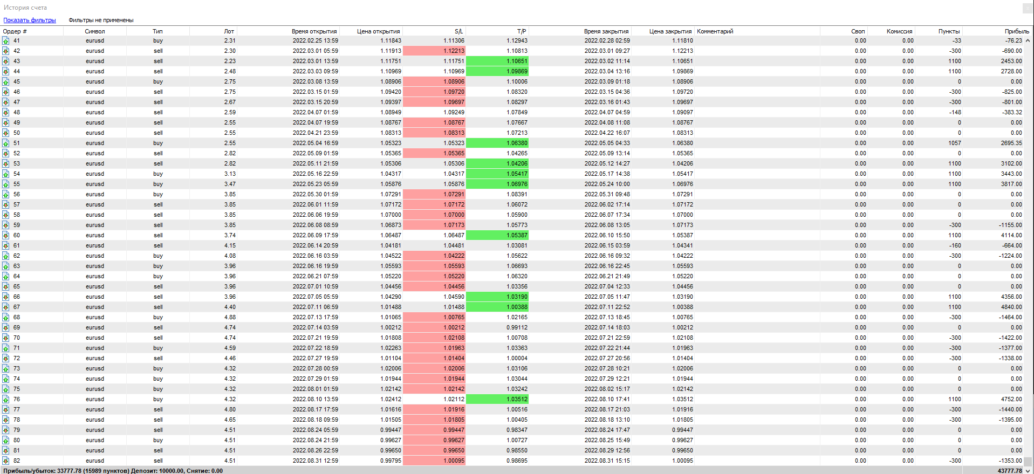Open the Показать фильтры link
Screen dimensions: 1034x474
(x=30, y=20)
